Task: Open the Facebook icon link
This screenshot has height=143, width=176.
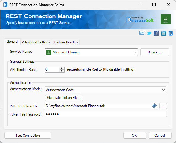Action: [x=156, y=33]
